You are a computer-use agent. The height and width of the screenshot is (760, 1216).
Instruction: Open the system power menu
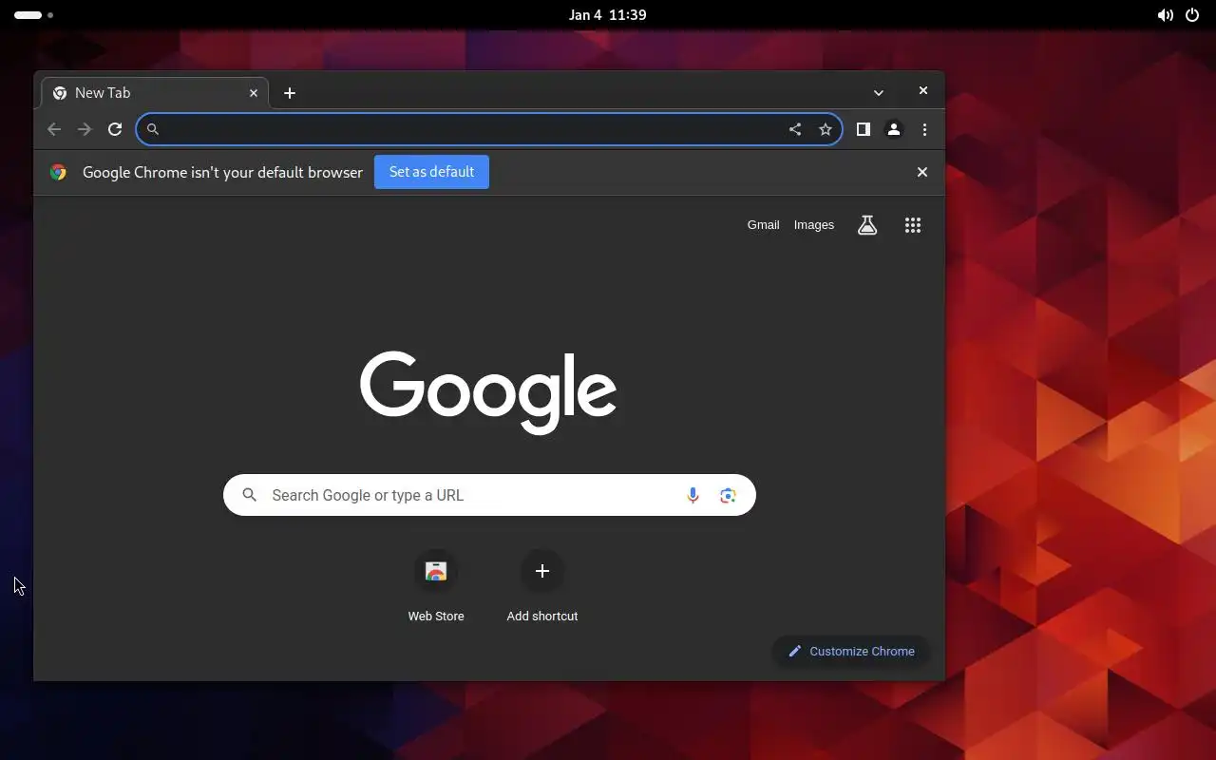(x=1192, y=15)
